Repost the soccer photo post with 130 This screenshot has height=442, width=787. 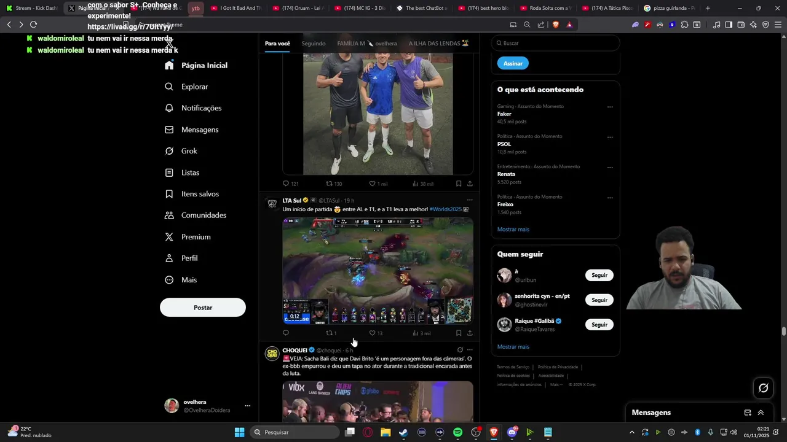tap(334, 184)
